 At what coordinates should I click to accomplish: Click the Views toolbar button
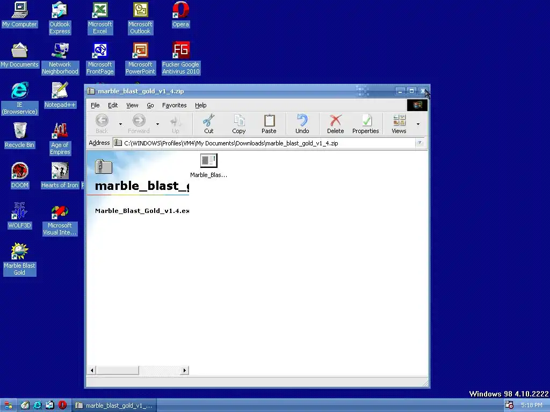coord(399,124)
